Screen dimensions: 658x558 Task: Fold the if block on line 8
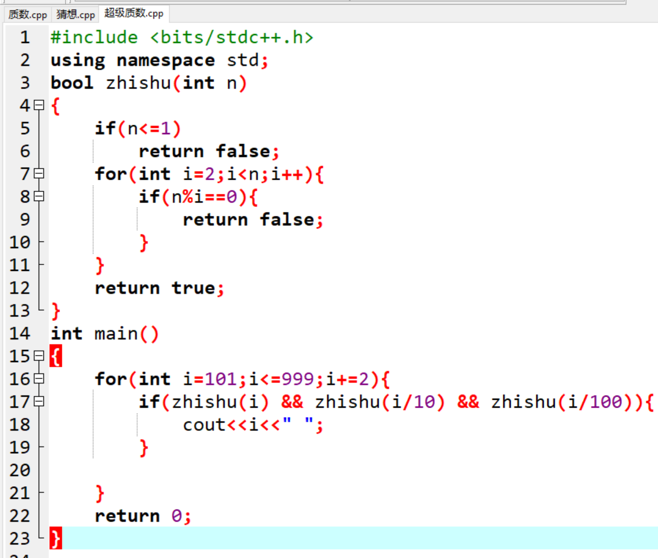(x=39, y=196)
